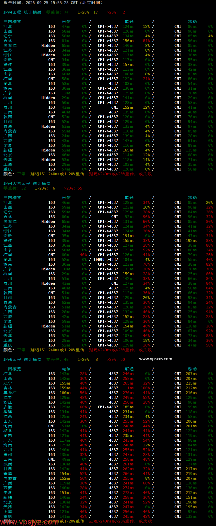Click 浙江 row's '90ms' in IPv6回程 table

[x=192, y=402]
